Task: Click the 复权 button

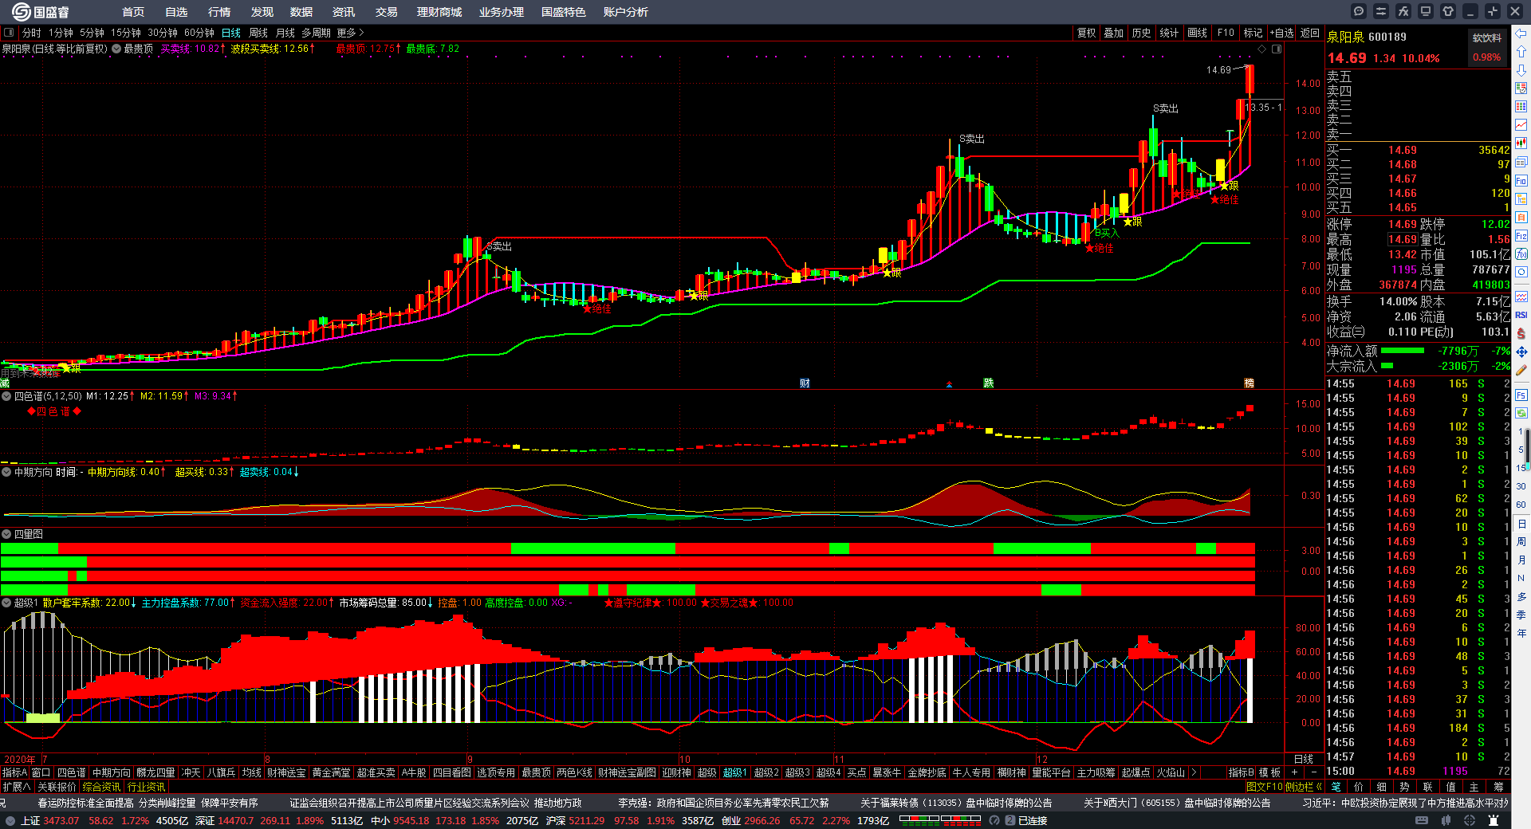Action: (x=1087, y=33)
